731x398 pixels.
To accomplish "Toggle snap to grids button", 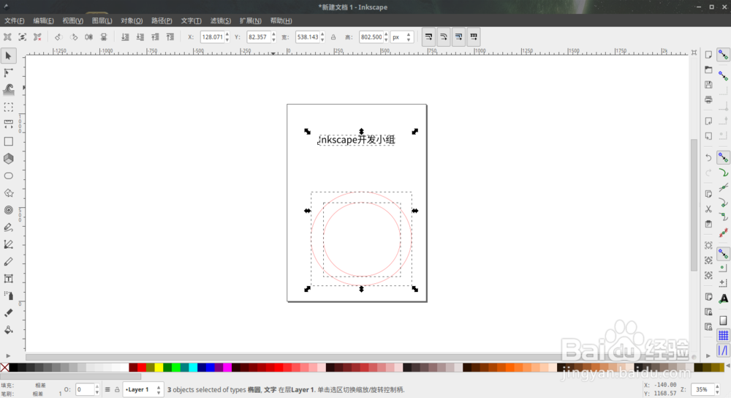I will click(723, 335).
